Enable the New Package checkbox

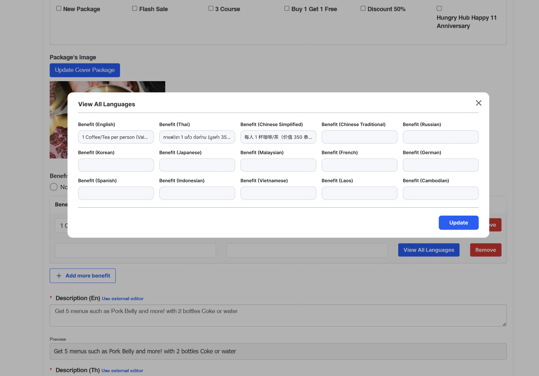point(59,9)
